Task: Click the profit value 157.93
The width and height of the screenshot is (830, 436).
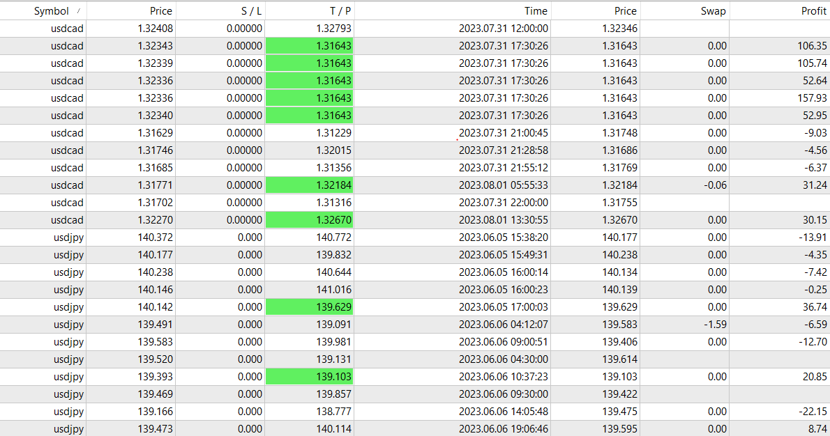Action: [812, 98]
